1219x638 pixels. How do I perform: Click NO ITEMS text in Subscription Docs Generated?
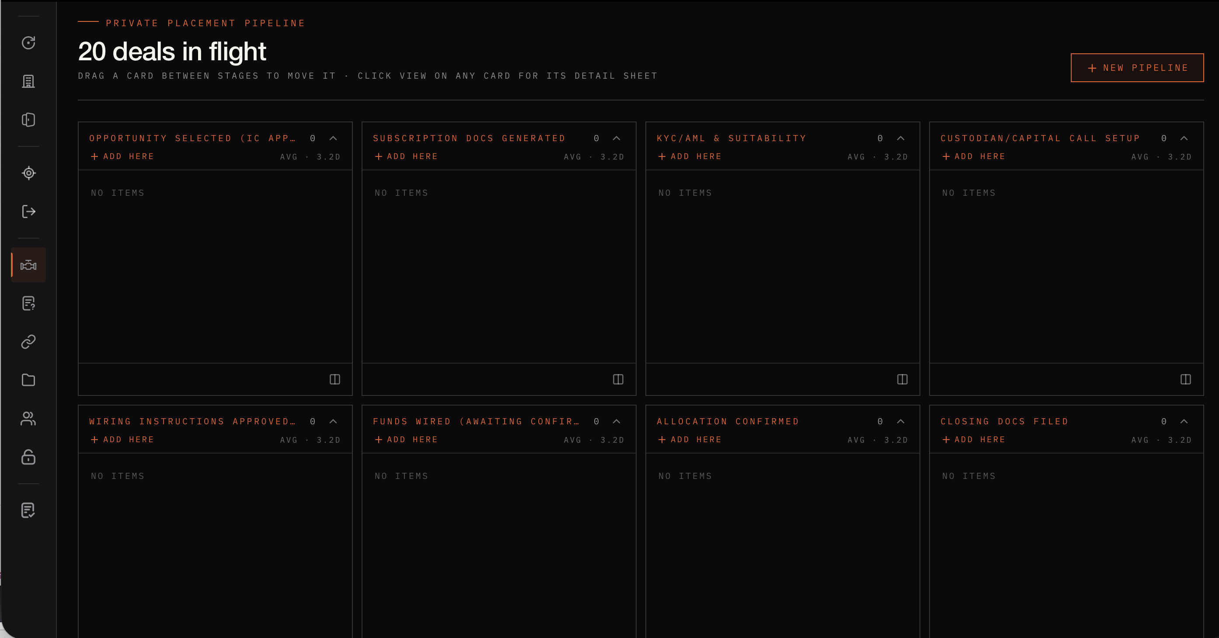point(401,193)
